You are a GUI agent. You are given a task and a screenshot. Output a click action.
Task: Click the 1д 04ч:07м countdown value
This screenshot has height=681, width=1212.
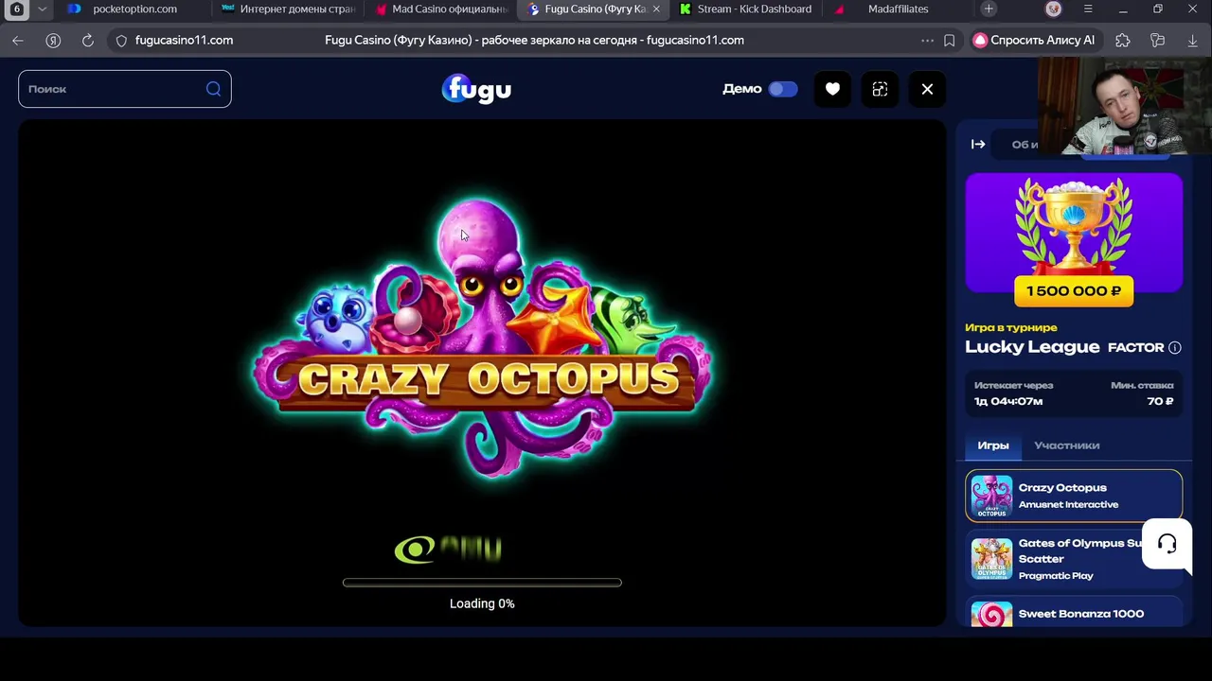click(1008, 401)
